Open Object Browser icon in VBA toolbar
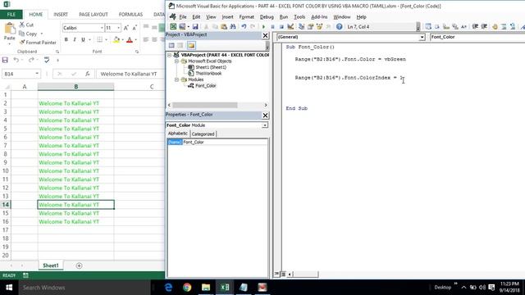Viewport: 525px width, 295px height. (x=319, y=27)
